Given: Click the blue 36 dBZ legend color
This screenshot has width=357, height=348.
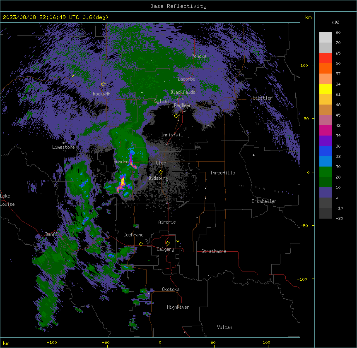Looking at the screenshot, I should (326, 151).
